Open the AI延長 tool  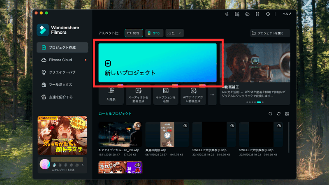point(111,95)
